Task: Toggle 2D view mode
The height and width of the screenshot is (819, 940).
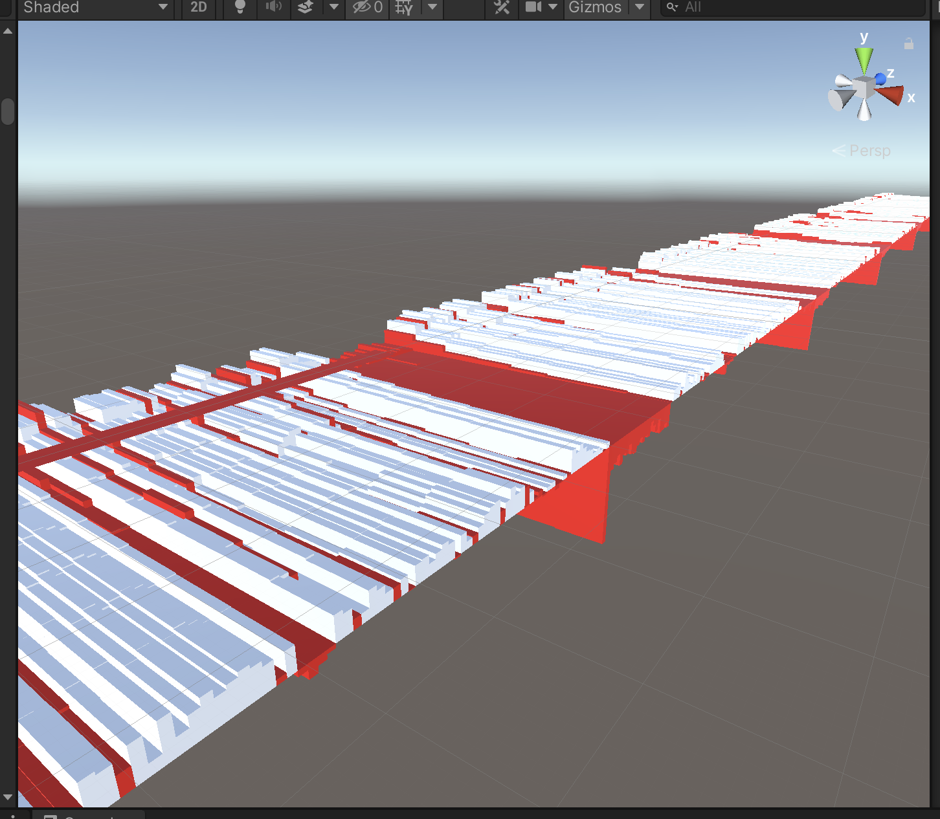Action: (199, 7)
